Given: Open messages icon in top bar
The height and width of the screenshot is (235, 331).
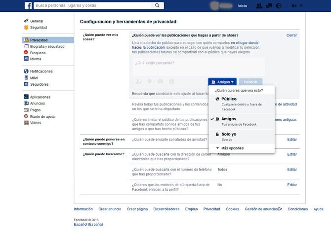Looking at the screenshot, I should point(269,6).
